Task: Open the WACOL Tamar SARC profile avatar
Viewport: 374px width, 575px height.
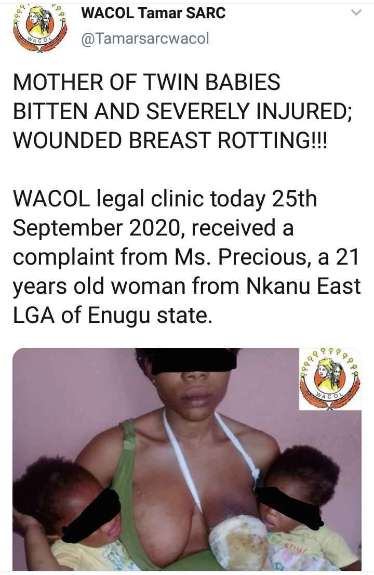Action: tap(39, 29)
